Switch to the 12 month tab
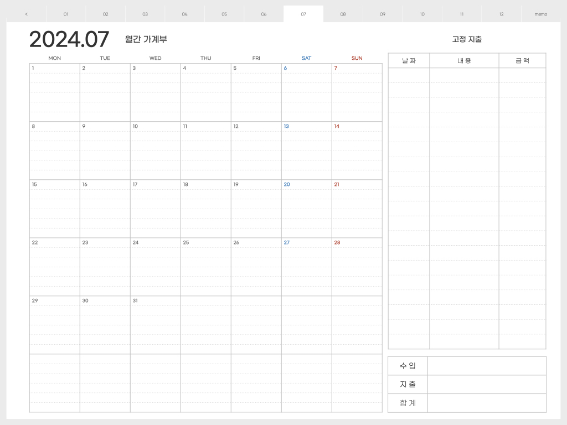Screen dimensions: 567x425 pyautogui.click(x=502, y=14)
